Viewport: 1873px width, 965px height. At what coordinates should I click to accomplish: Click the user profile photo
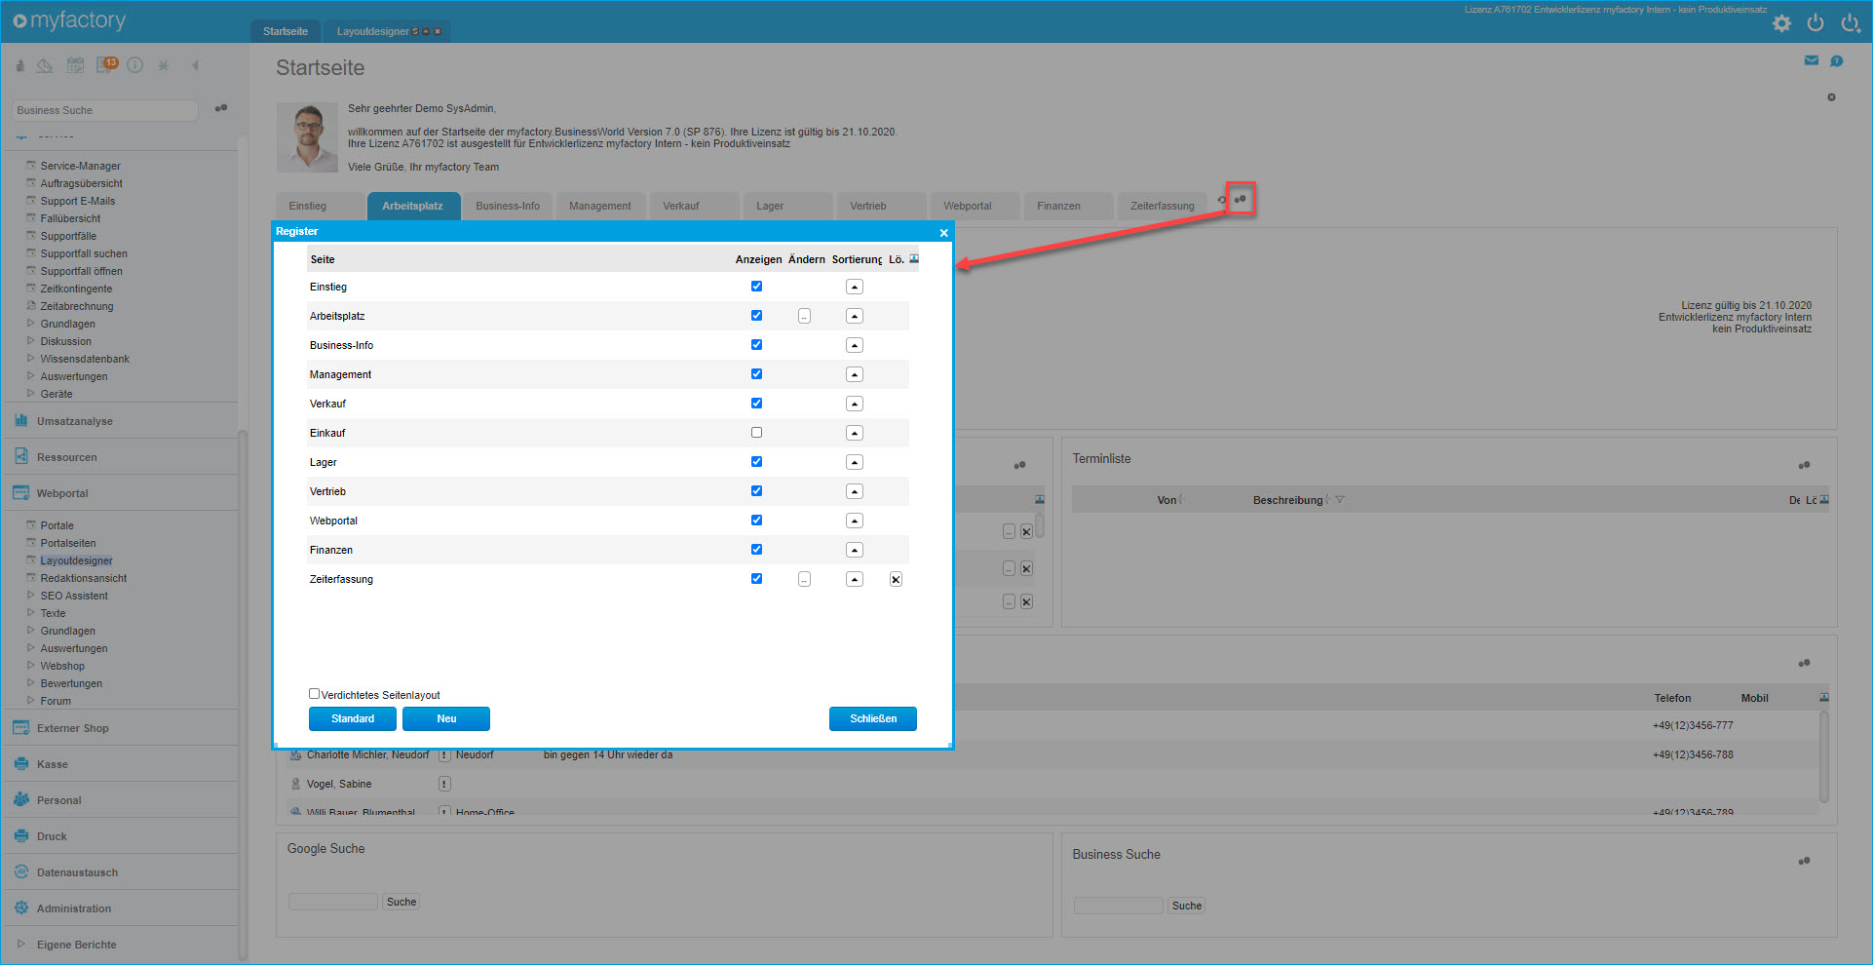[307, 137]
